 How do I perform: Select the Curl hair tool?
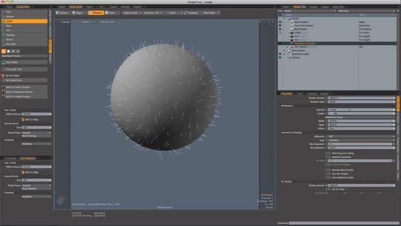(24, 30)
